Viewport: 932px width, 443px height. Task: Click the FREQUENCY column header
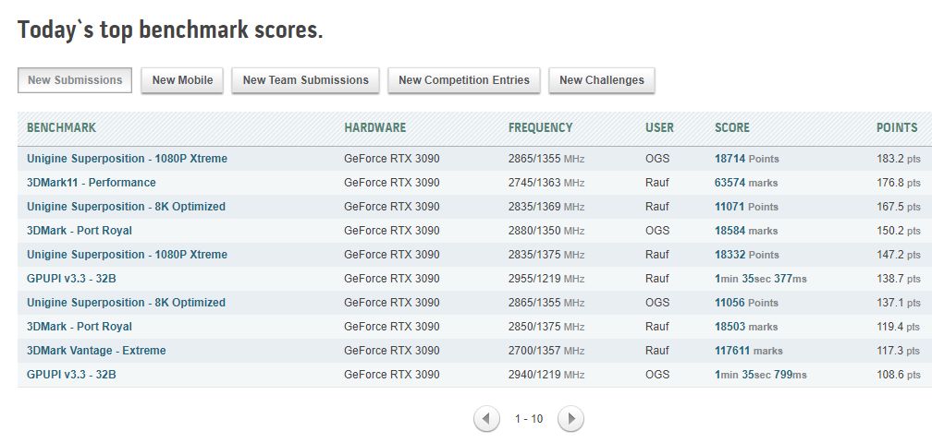tap(540, 127)
